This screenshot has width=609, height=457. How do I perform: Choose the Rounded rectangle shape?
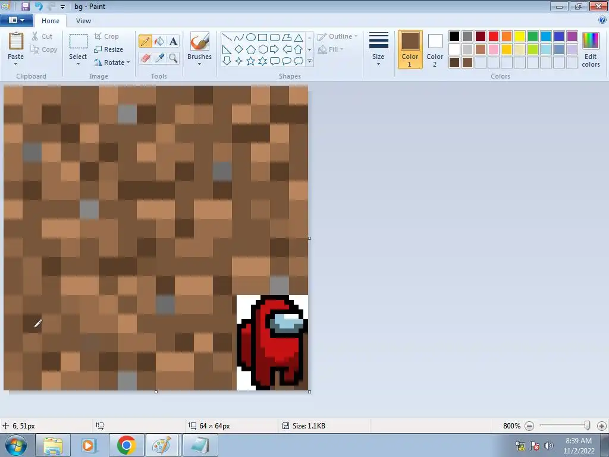pyautogui.click(x=275, y=37)
